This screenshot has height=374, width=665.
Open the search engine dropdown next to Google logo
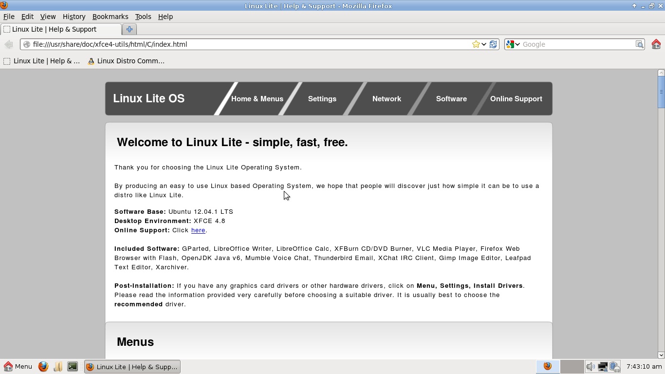click(x=517, y=44)
